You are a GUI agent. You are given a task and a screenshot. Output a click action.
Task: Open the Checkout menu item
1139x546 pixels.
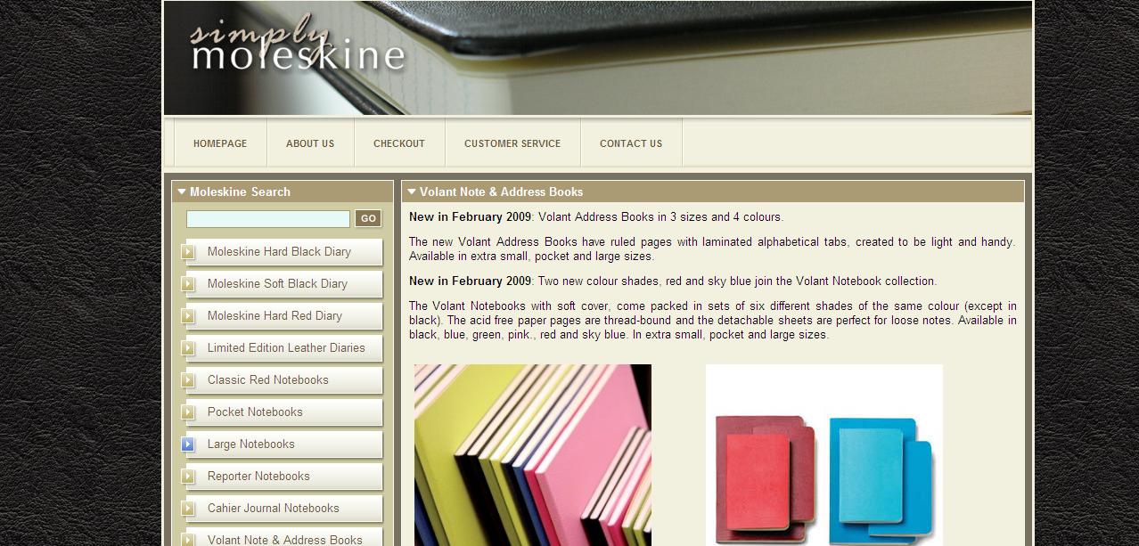pos(399,143)
